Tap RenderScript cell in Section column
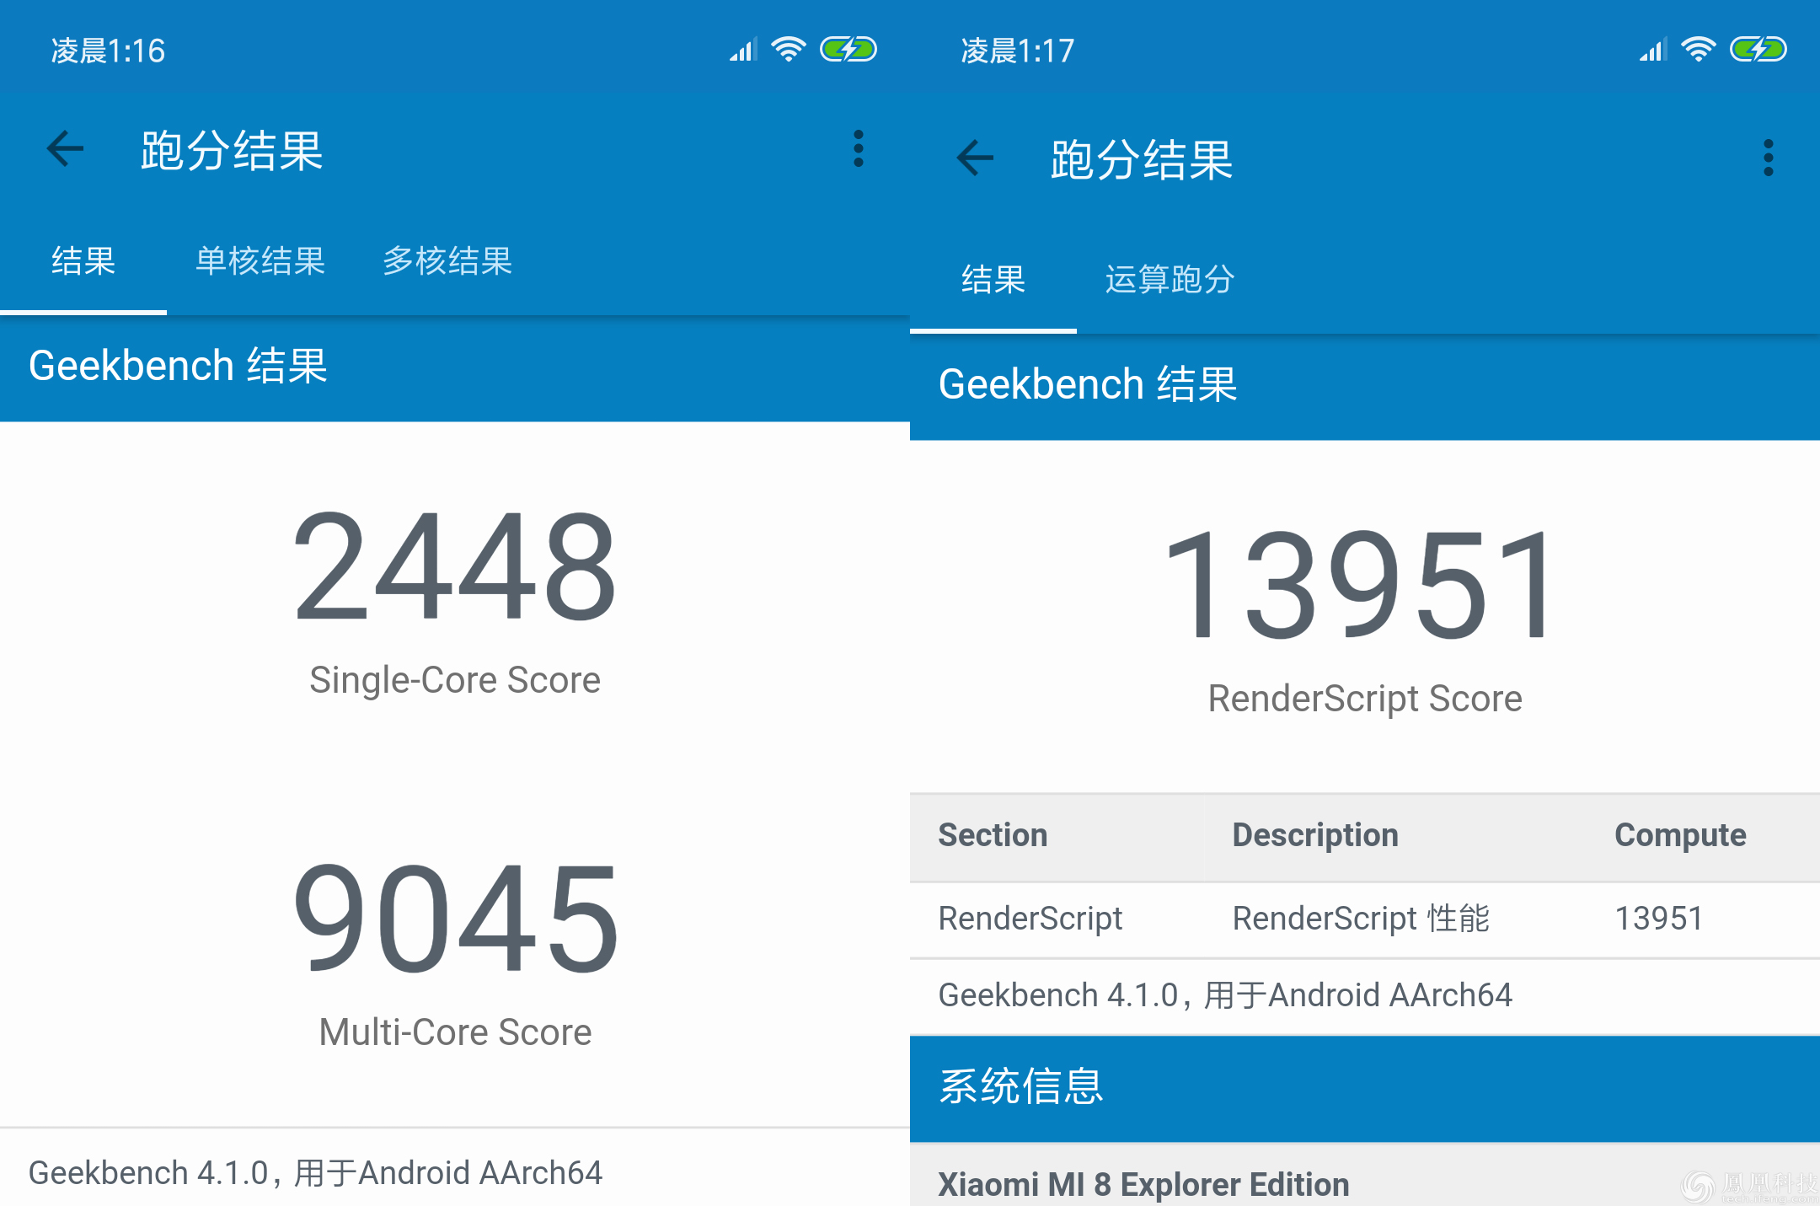The height and width of the screenshot is (1206, 1820). coord(1030,919)
